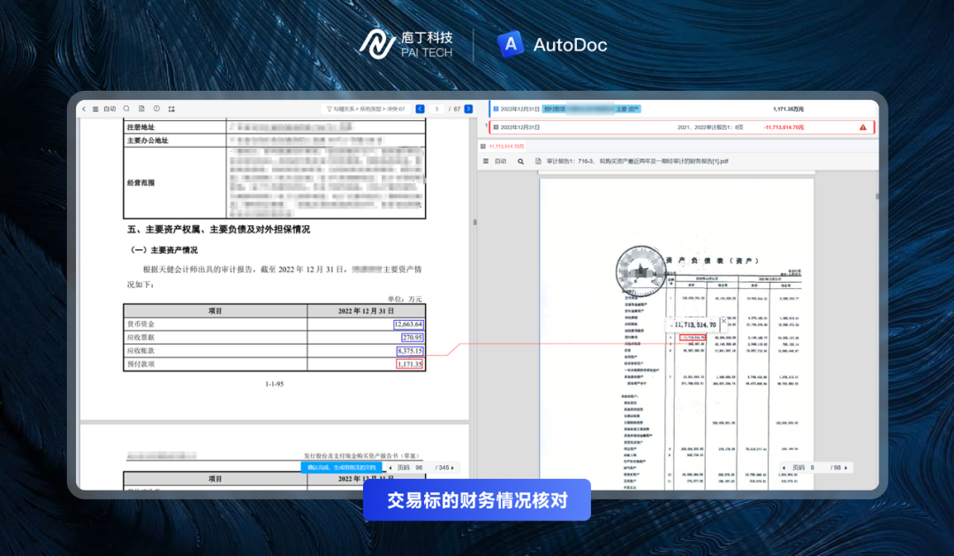Viewport: 954px width, 556px height.
Task: Open the left document sidebar menu icon
Action: 95,109
